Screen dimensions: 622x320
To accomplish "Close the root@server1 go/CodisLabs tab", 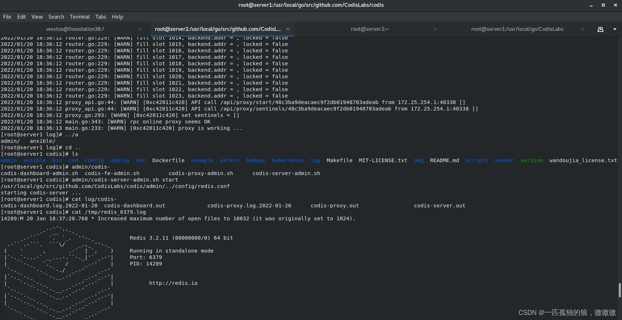I will [583, 29].
